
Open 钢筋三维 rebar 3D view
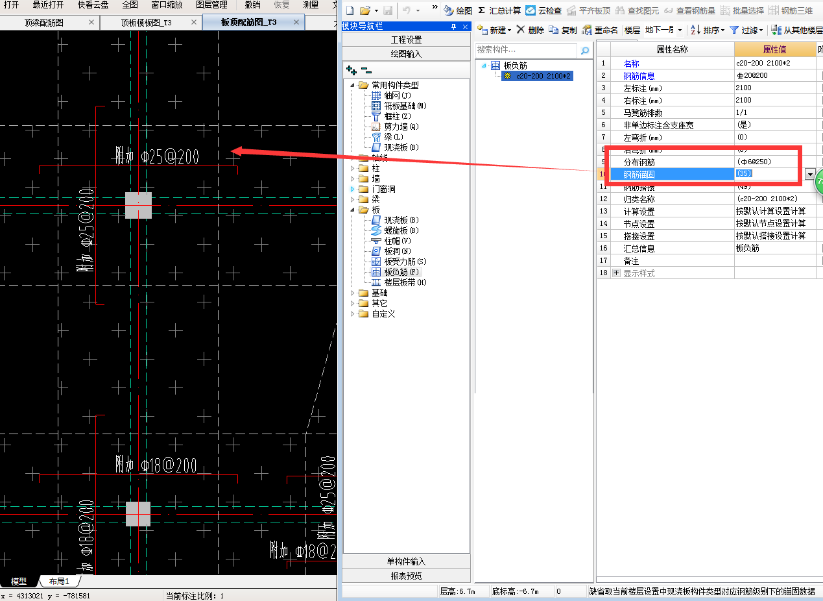point(791,10)
